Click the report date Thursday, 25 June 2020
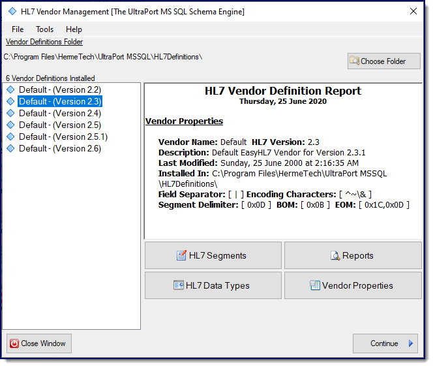 [283, 101]
